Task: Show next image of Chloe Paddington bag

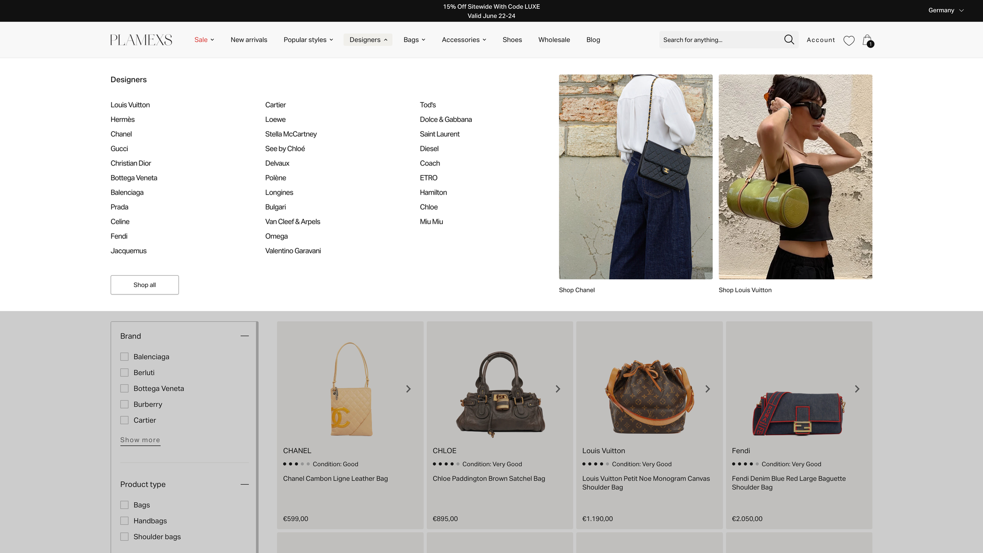Action: click(558, 389)
